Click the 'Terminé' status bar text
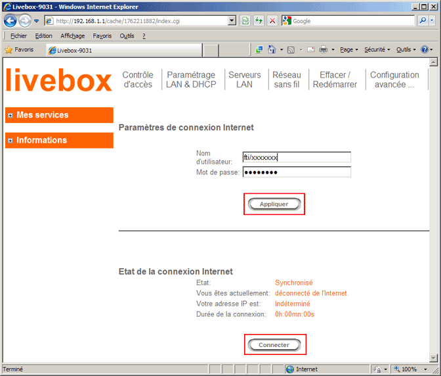Screen dimensions: 441x376 click(x=12, y=369)
